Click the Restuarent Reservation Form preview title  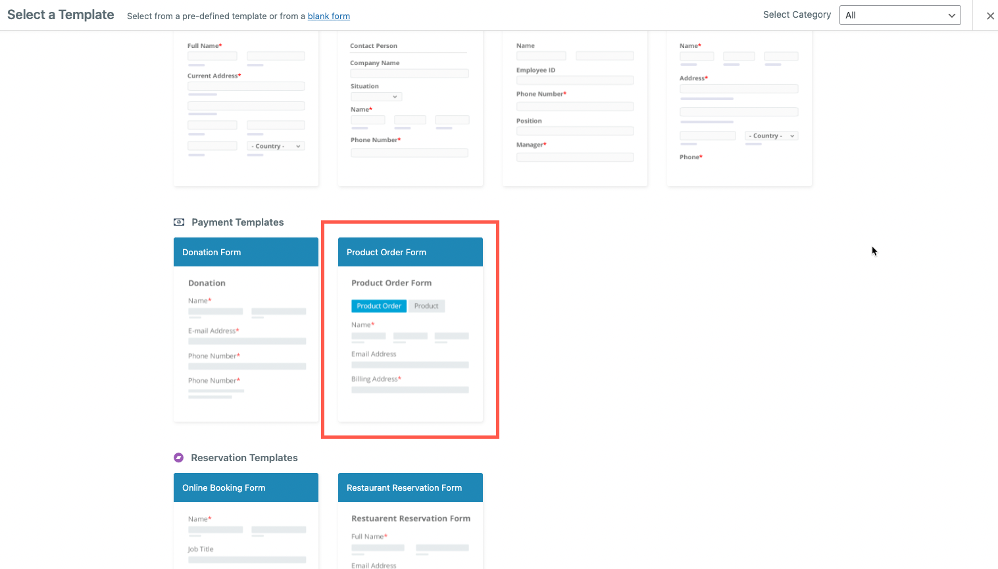(411, 518)
